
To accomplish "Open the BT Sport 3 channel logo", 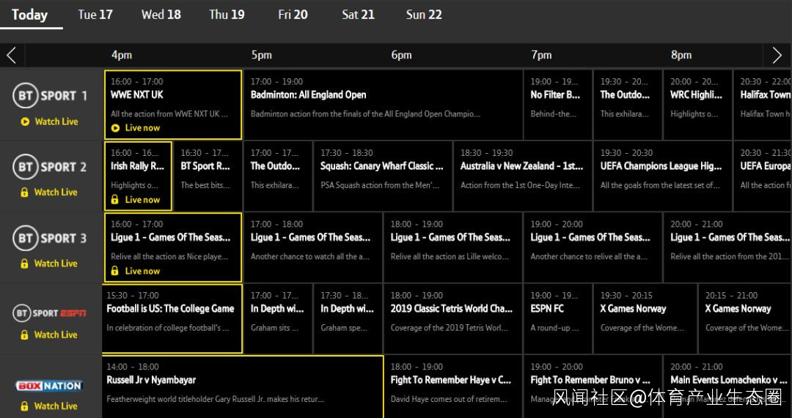I will [x=50, y=239].
